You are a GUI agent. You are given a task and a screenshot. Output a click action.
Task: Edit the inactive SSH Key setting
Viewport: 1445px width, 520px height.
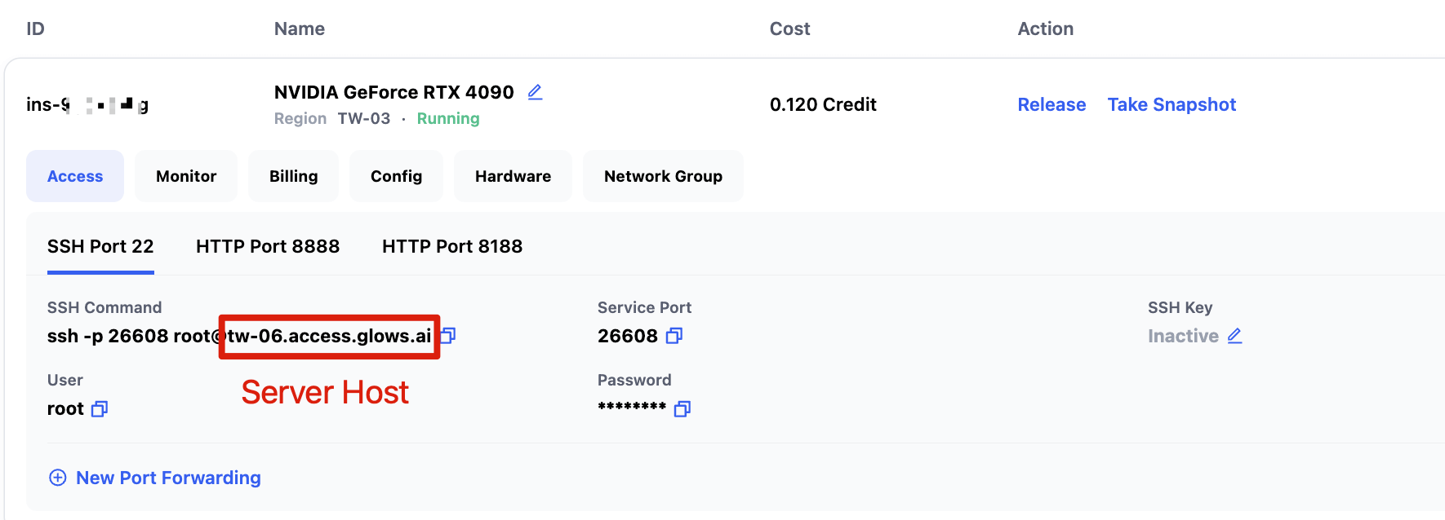pos(1234,336)
